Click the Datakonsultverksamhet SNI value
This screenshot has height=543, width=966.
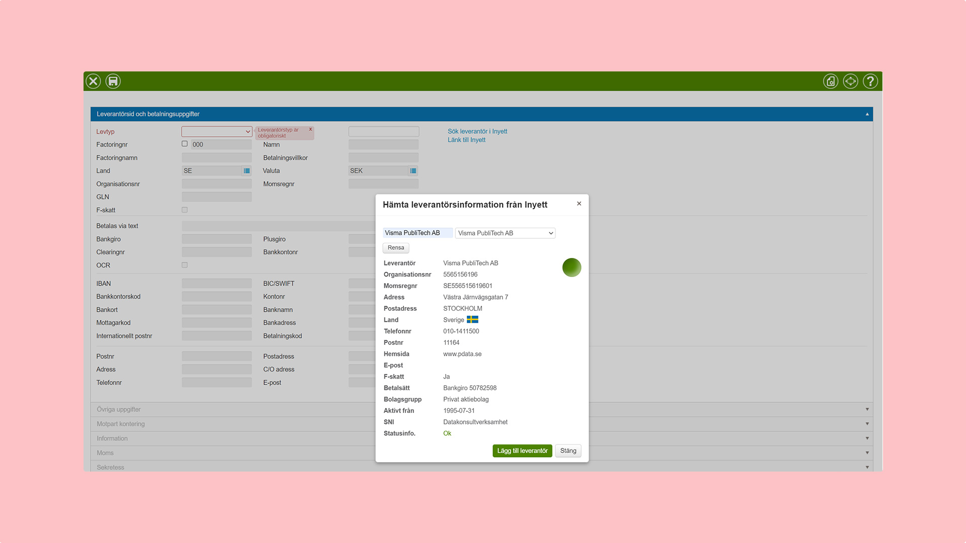point(475,422)
